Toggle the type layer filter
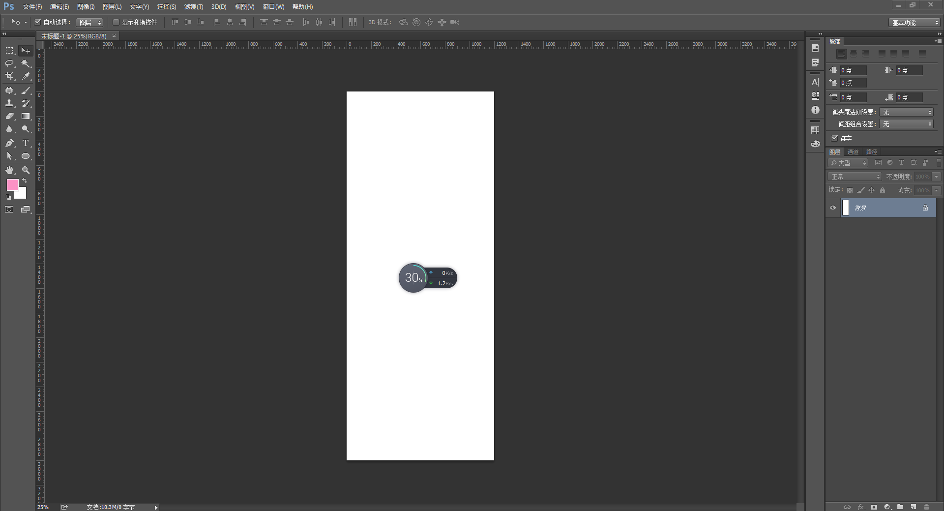This screenshot has height=511, width=944. click(x=901, y=163)
